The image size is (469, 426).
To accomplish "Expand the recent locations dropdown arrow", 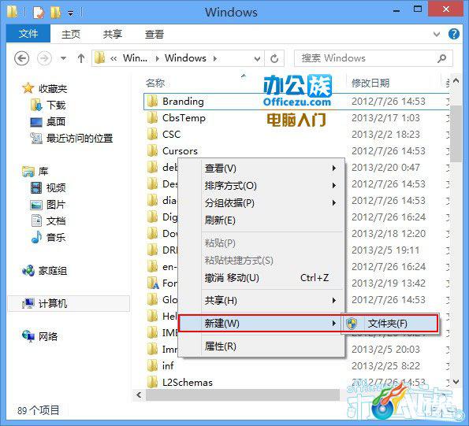I will pyautogui.click(x=63, y=58).
